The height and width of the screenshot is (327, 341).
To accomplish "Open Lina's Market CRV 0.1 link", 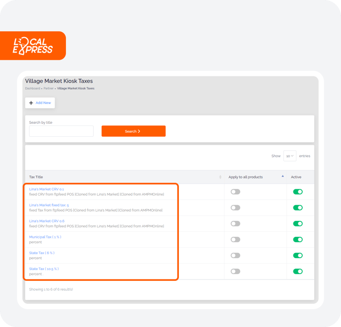I will (47, 189).
